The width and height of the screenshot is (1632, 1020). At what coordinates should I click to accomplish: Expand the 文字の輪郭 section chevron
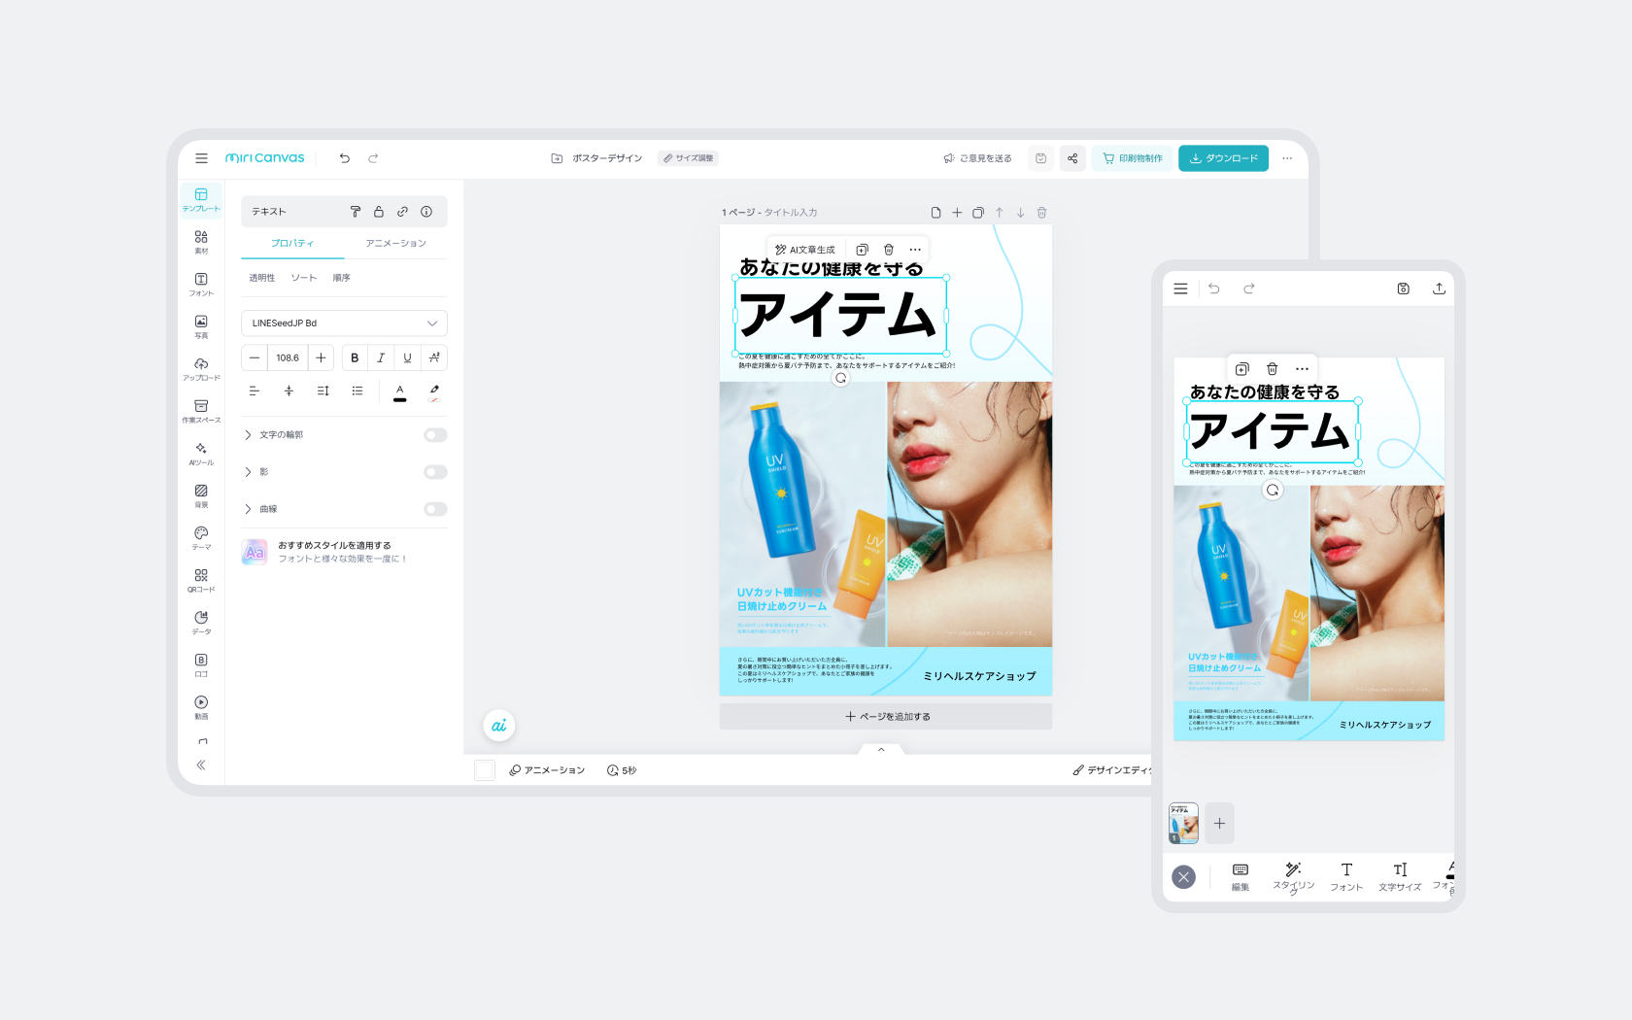pos(248,435)
